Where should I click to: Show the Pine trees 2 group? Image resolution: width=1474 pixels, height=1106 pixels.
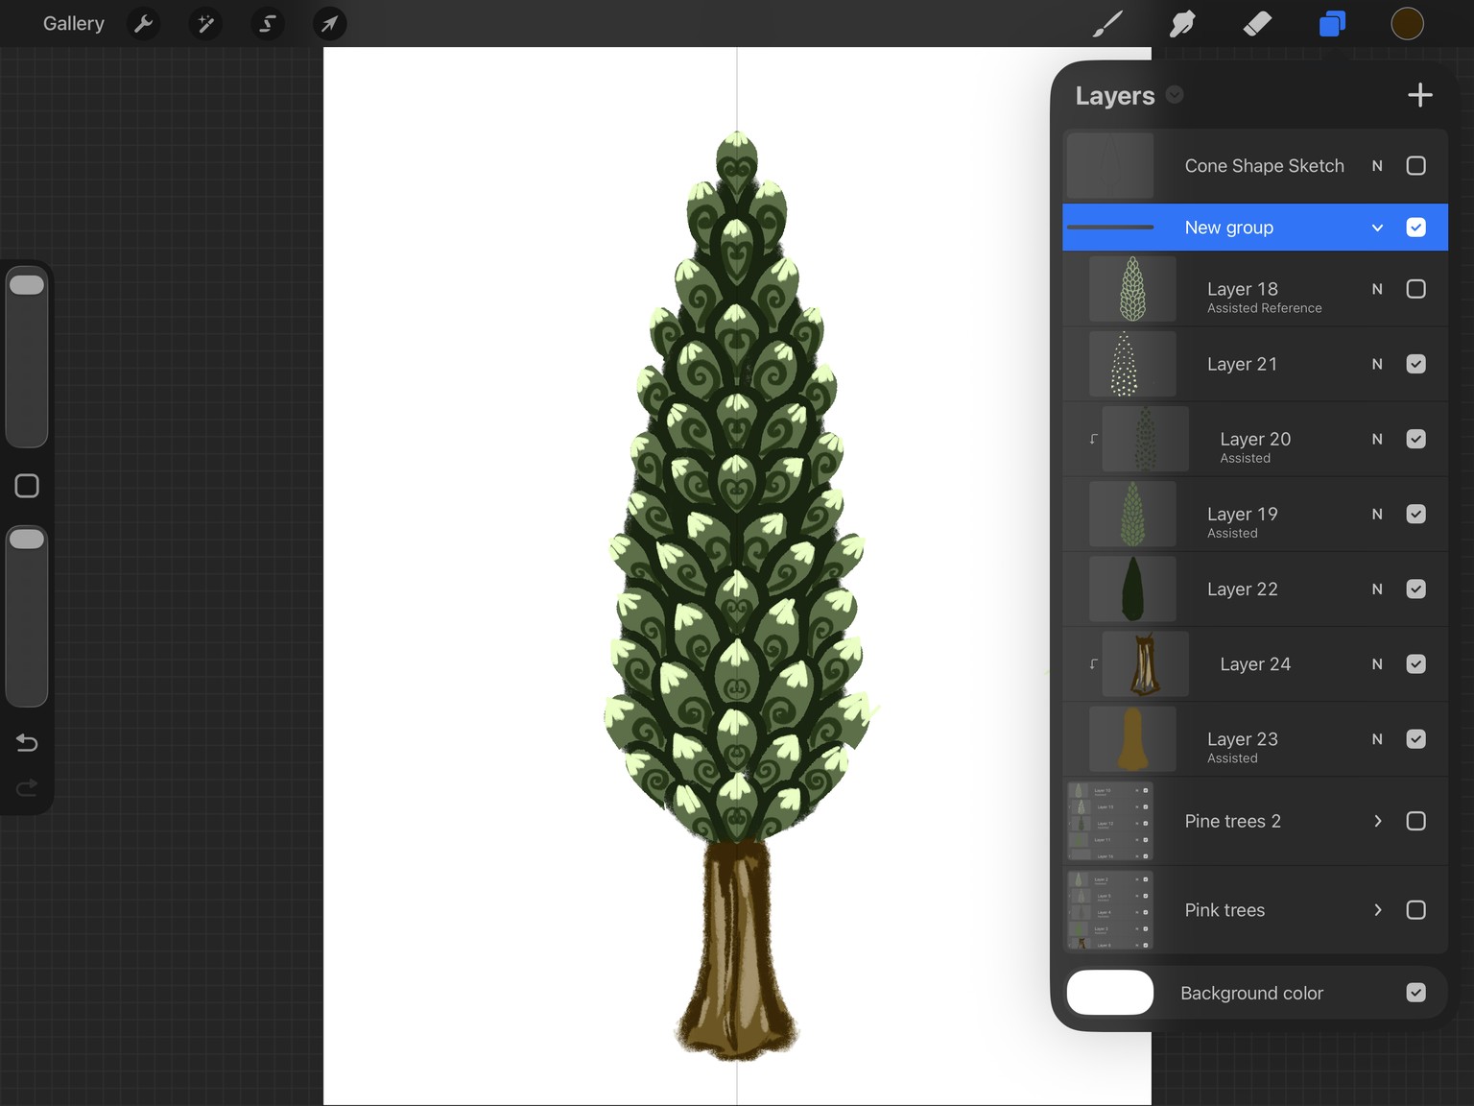(1415, 821)
